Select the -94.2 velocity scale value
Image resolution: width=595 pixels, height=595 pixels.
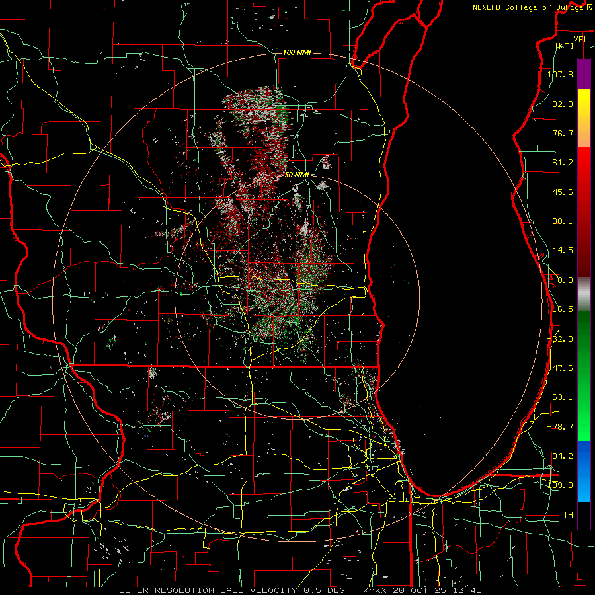[560, 456]
